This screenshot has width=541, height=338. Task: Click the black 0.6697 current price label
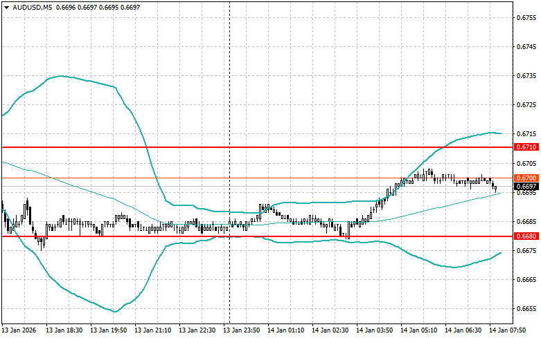(x=526, y=187)
